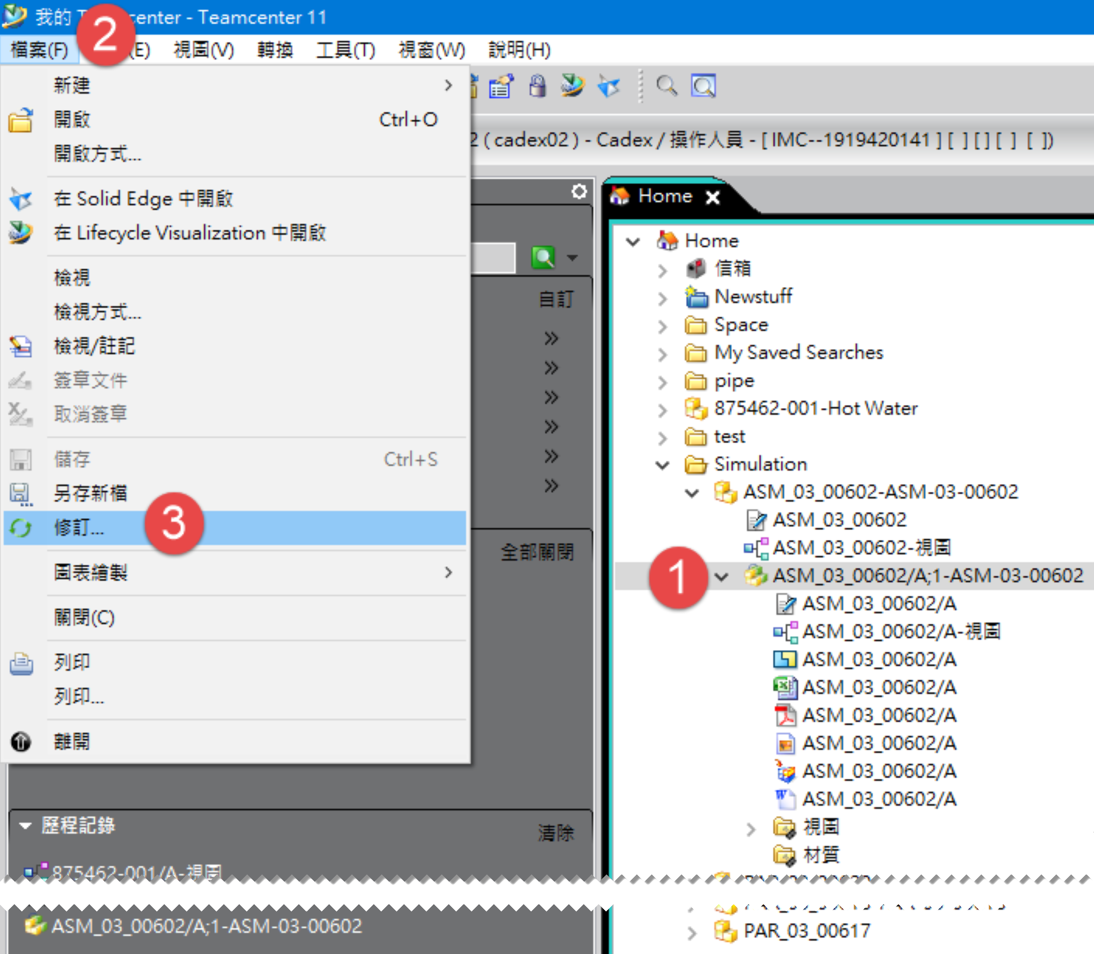Click the Lifecycle Visualization toolbar icon
This screenshot has width=1094, height=954.
(x=572, y=86)
